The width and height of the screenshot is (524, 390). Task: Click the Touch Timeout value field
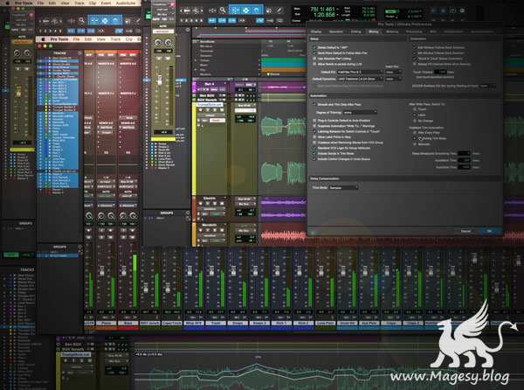click(x=440, y=72)
